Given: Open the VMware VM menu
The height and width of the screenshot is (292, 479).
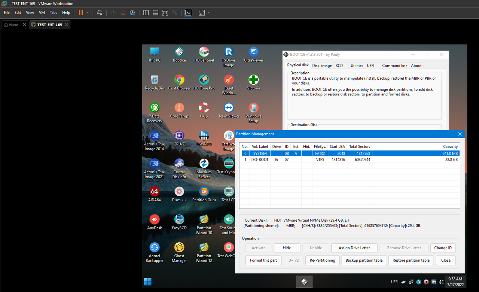Looking at the screenshot, I should click(x=42, y=12).
